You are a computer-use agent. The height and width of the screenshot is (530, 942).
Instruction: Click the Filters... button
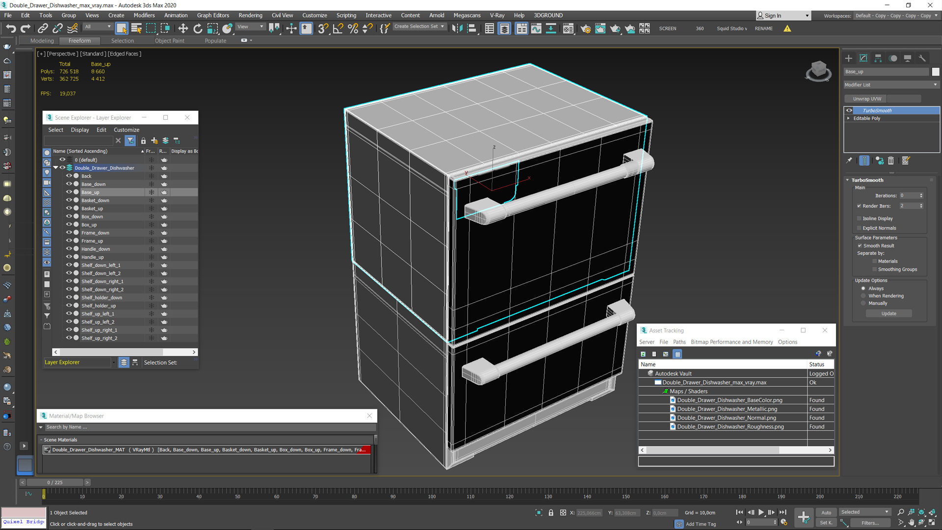click(870, 523)
